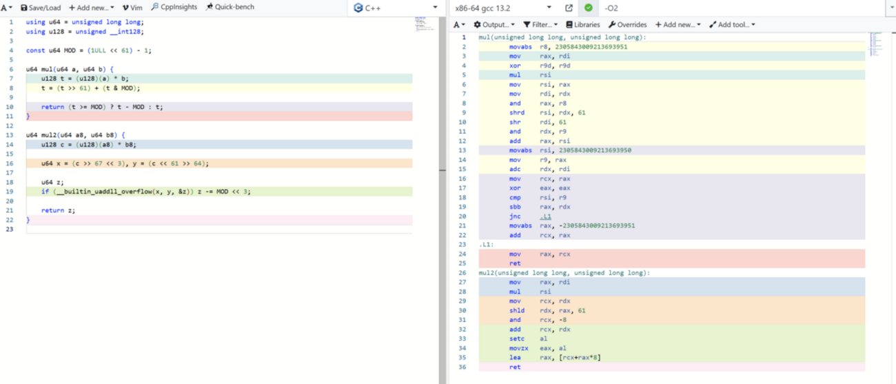Click Save/Load in the source editor toolbar

[x=41, y=7]
